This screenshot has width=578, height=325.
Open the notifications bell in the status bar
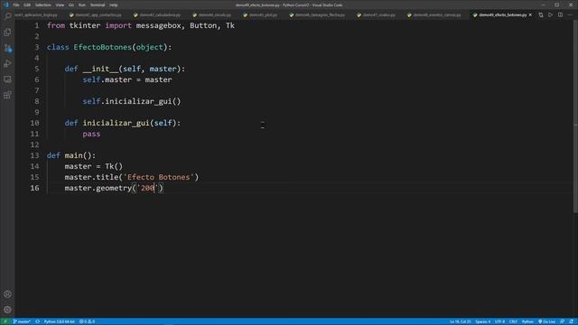point(572,321)
